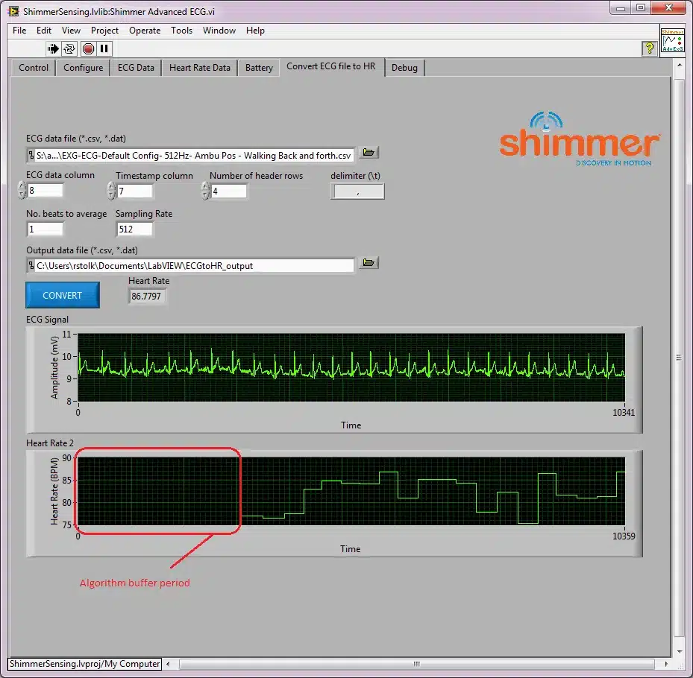
Task: Click the Shimmer logo image
Action: point(580,139)
